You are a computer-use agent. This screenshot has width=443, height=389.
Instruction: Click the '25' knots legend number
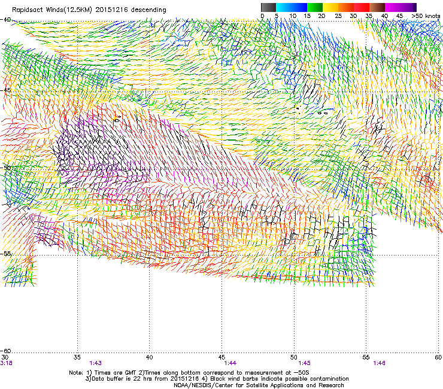(338, 16)
